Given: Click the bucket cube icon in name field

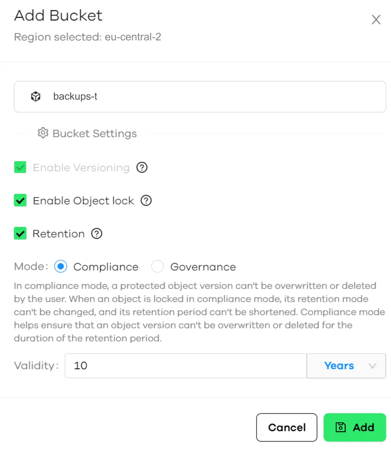Looking at the screenshot, I should pos(36,96).
